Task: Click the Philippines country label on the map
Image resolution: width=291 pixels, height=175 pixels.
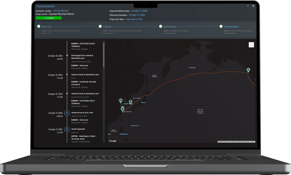Action: [124, 134]
